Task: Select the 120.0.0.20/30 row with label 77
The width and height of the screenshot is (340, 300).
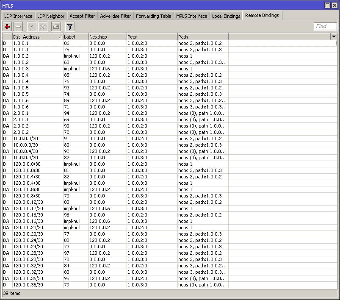Action: coord(169,234)
